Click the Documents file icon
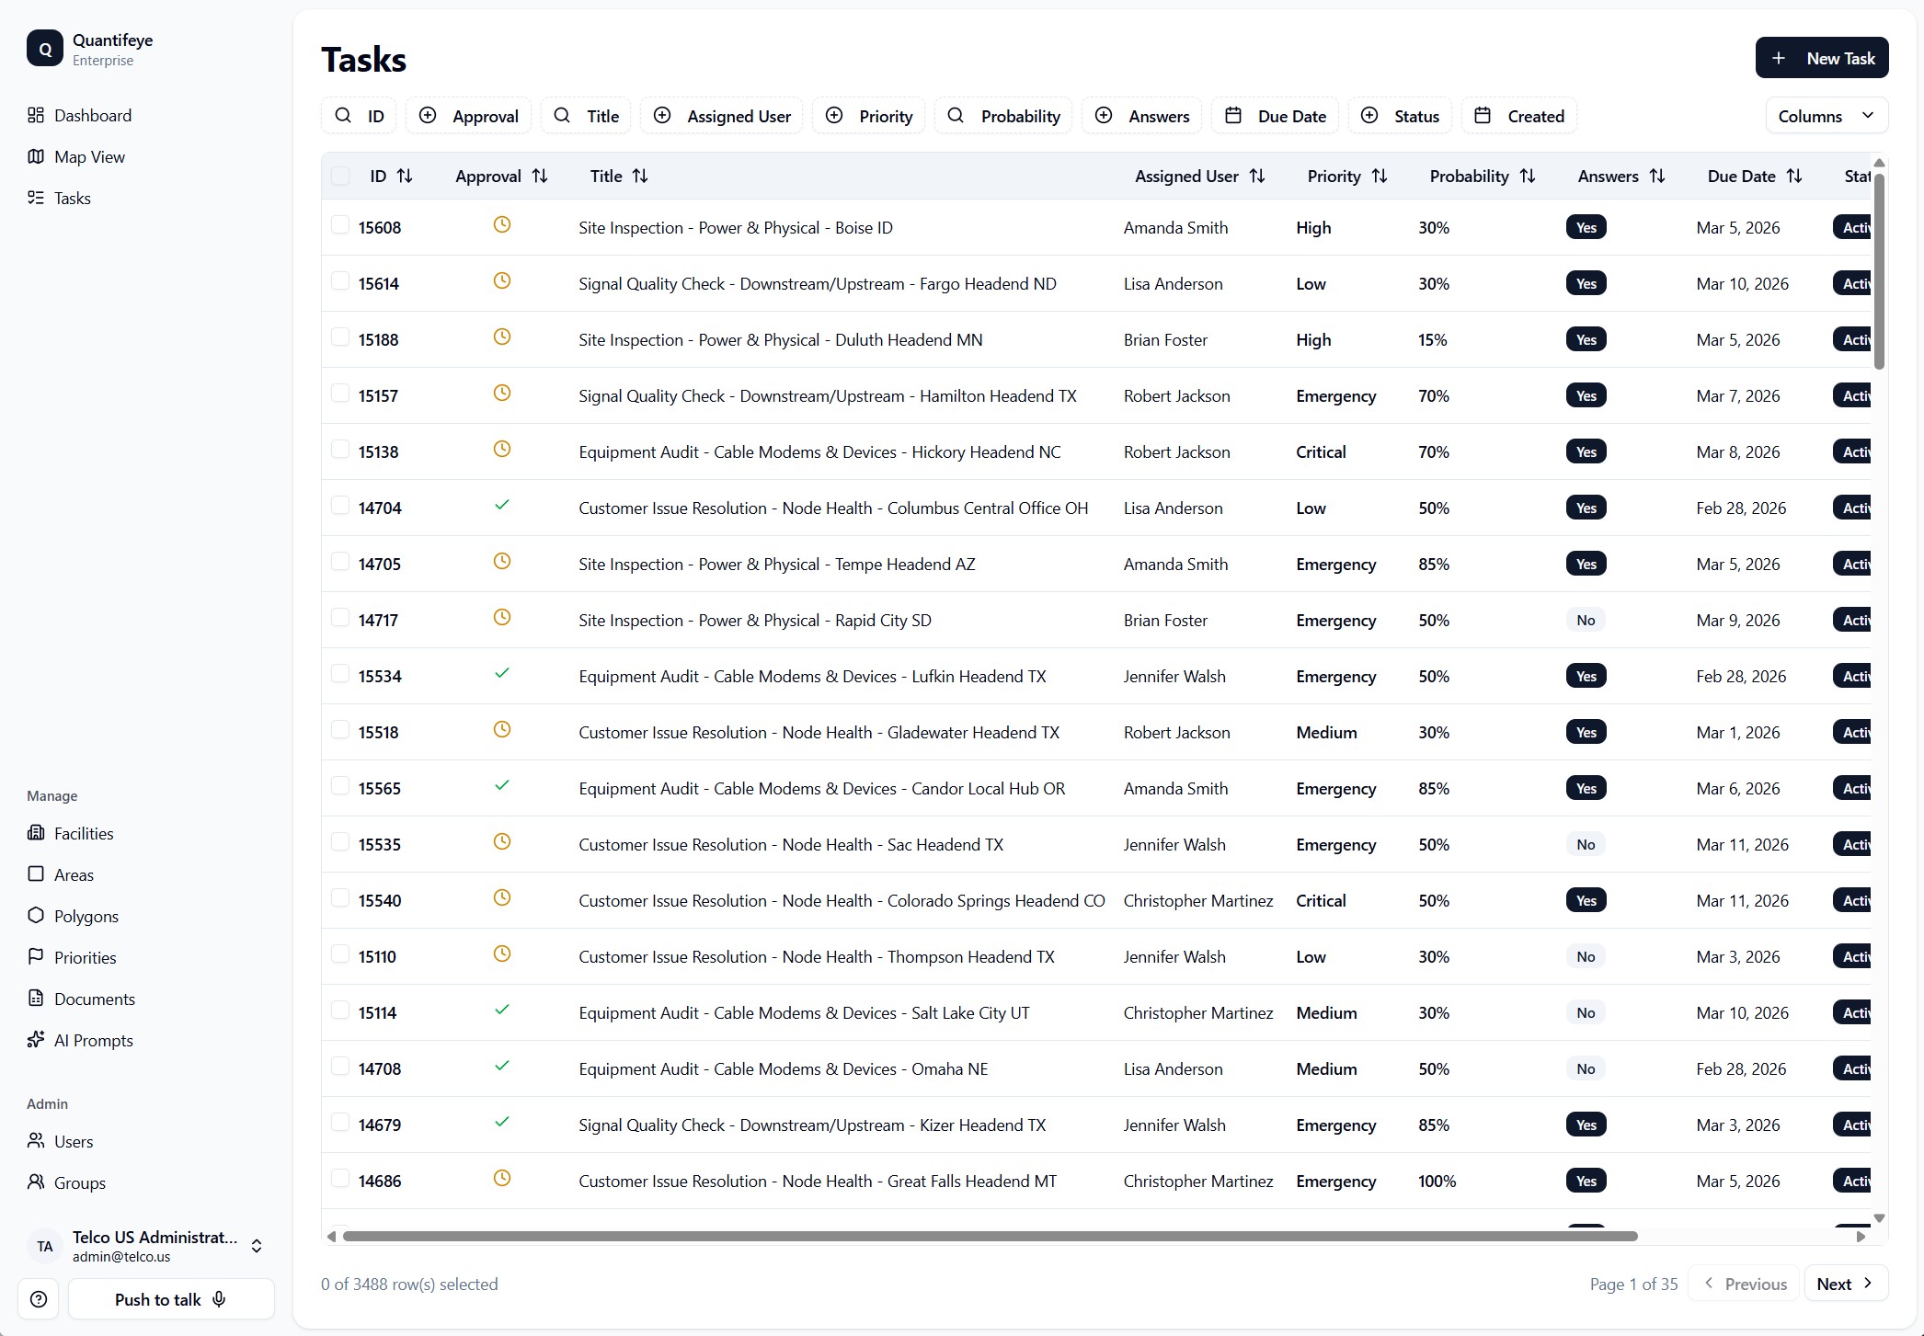This screenshot has width=1924, height=1336. point(36,999)
